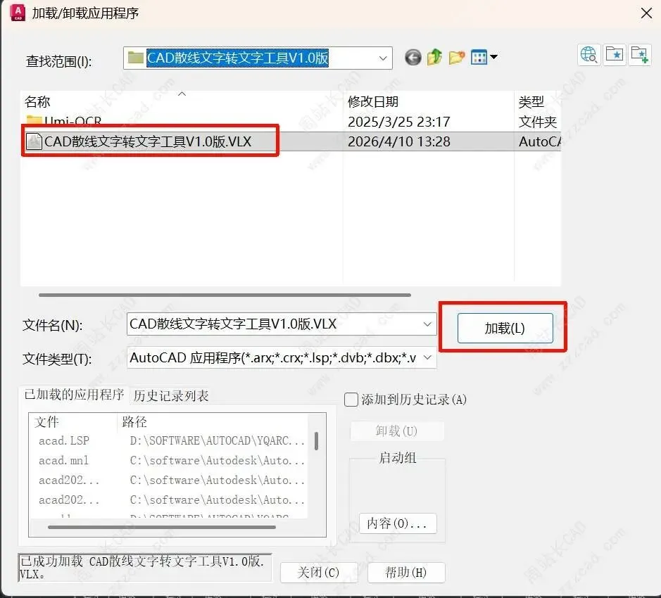Select the acad.LSP row
661x598 pixels.
coord(169,441)
